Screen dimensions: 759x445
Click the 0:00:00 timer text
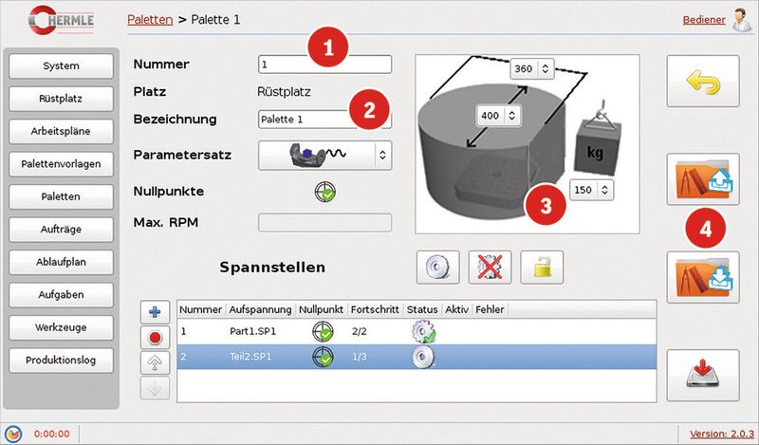pyautogui.click(x=52, y=434)
